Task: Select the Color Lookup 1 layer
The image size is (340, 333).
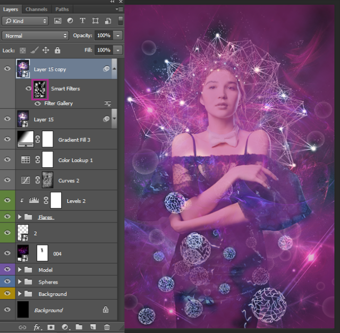Action: point(75,160)
